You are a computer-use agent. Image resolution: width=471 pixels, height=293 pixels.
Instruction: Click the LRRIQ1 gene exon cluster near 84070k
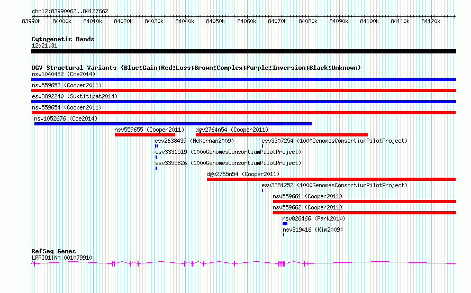tap(282, 263)
